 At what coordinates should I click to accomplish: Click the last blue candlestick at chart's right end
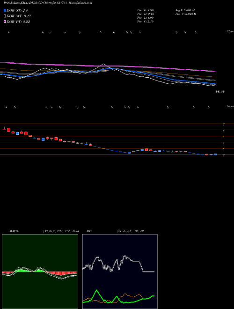pyautogui.click(x=215, y=154)
